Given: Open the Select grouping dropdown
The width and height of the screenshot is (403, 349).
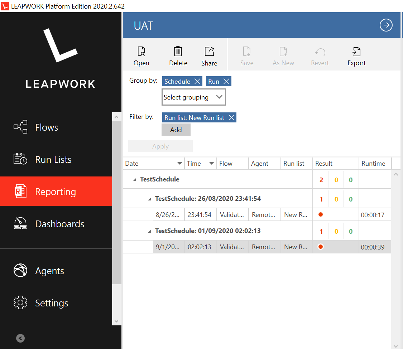Looking at the screenshot, I should pyautogui.click(x=193, y=97).
